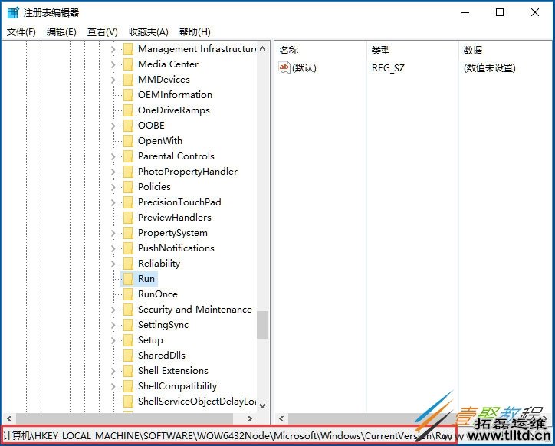Open the 查看(V) menu
Image resolution: width=555 pixels, height=446 pixels.
pos(102,32)
